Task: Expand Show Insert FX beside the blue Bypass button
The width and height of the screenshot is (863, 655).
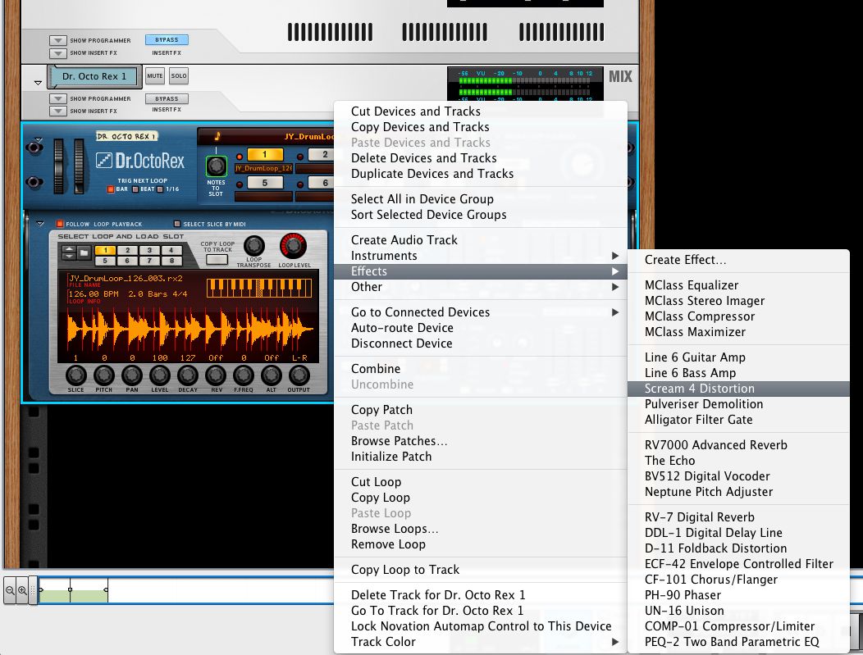Action: pos(57,53)
